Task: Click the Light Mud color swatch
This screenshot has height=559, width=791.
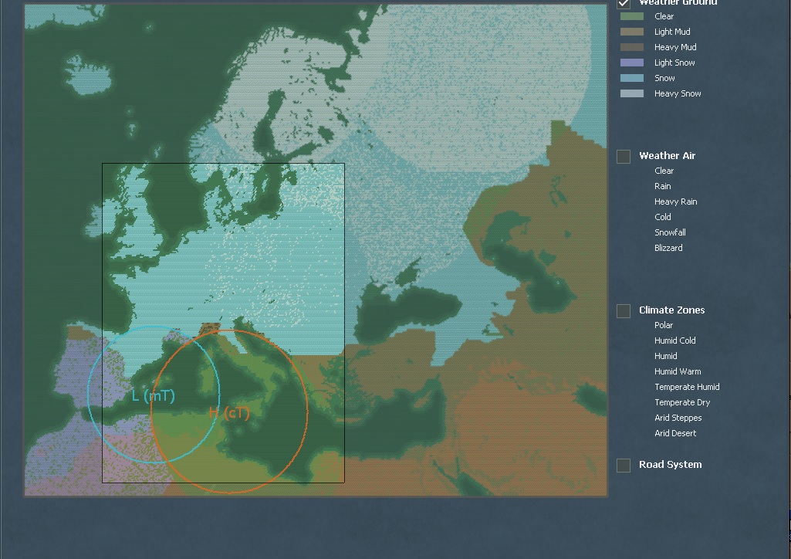Action: pos(631,32)
